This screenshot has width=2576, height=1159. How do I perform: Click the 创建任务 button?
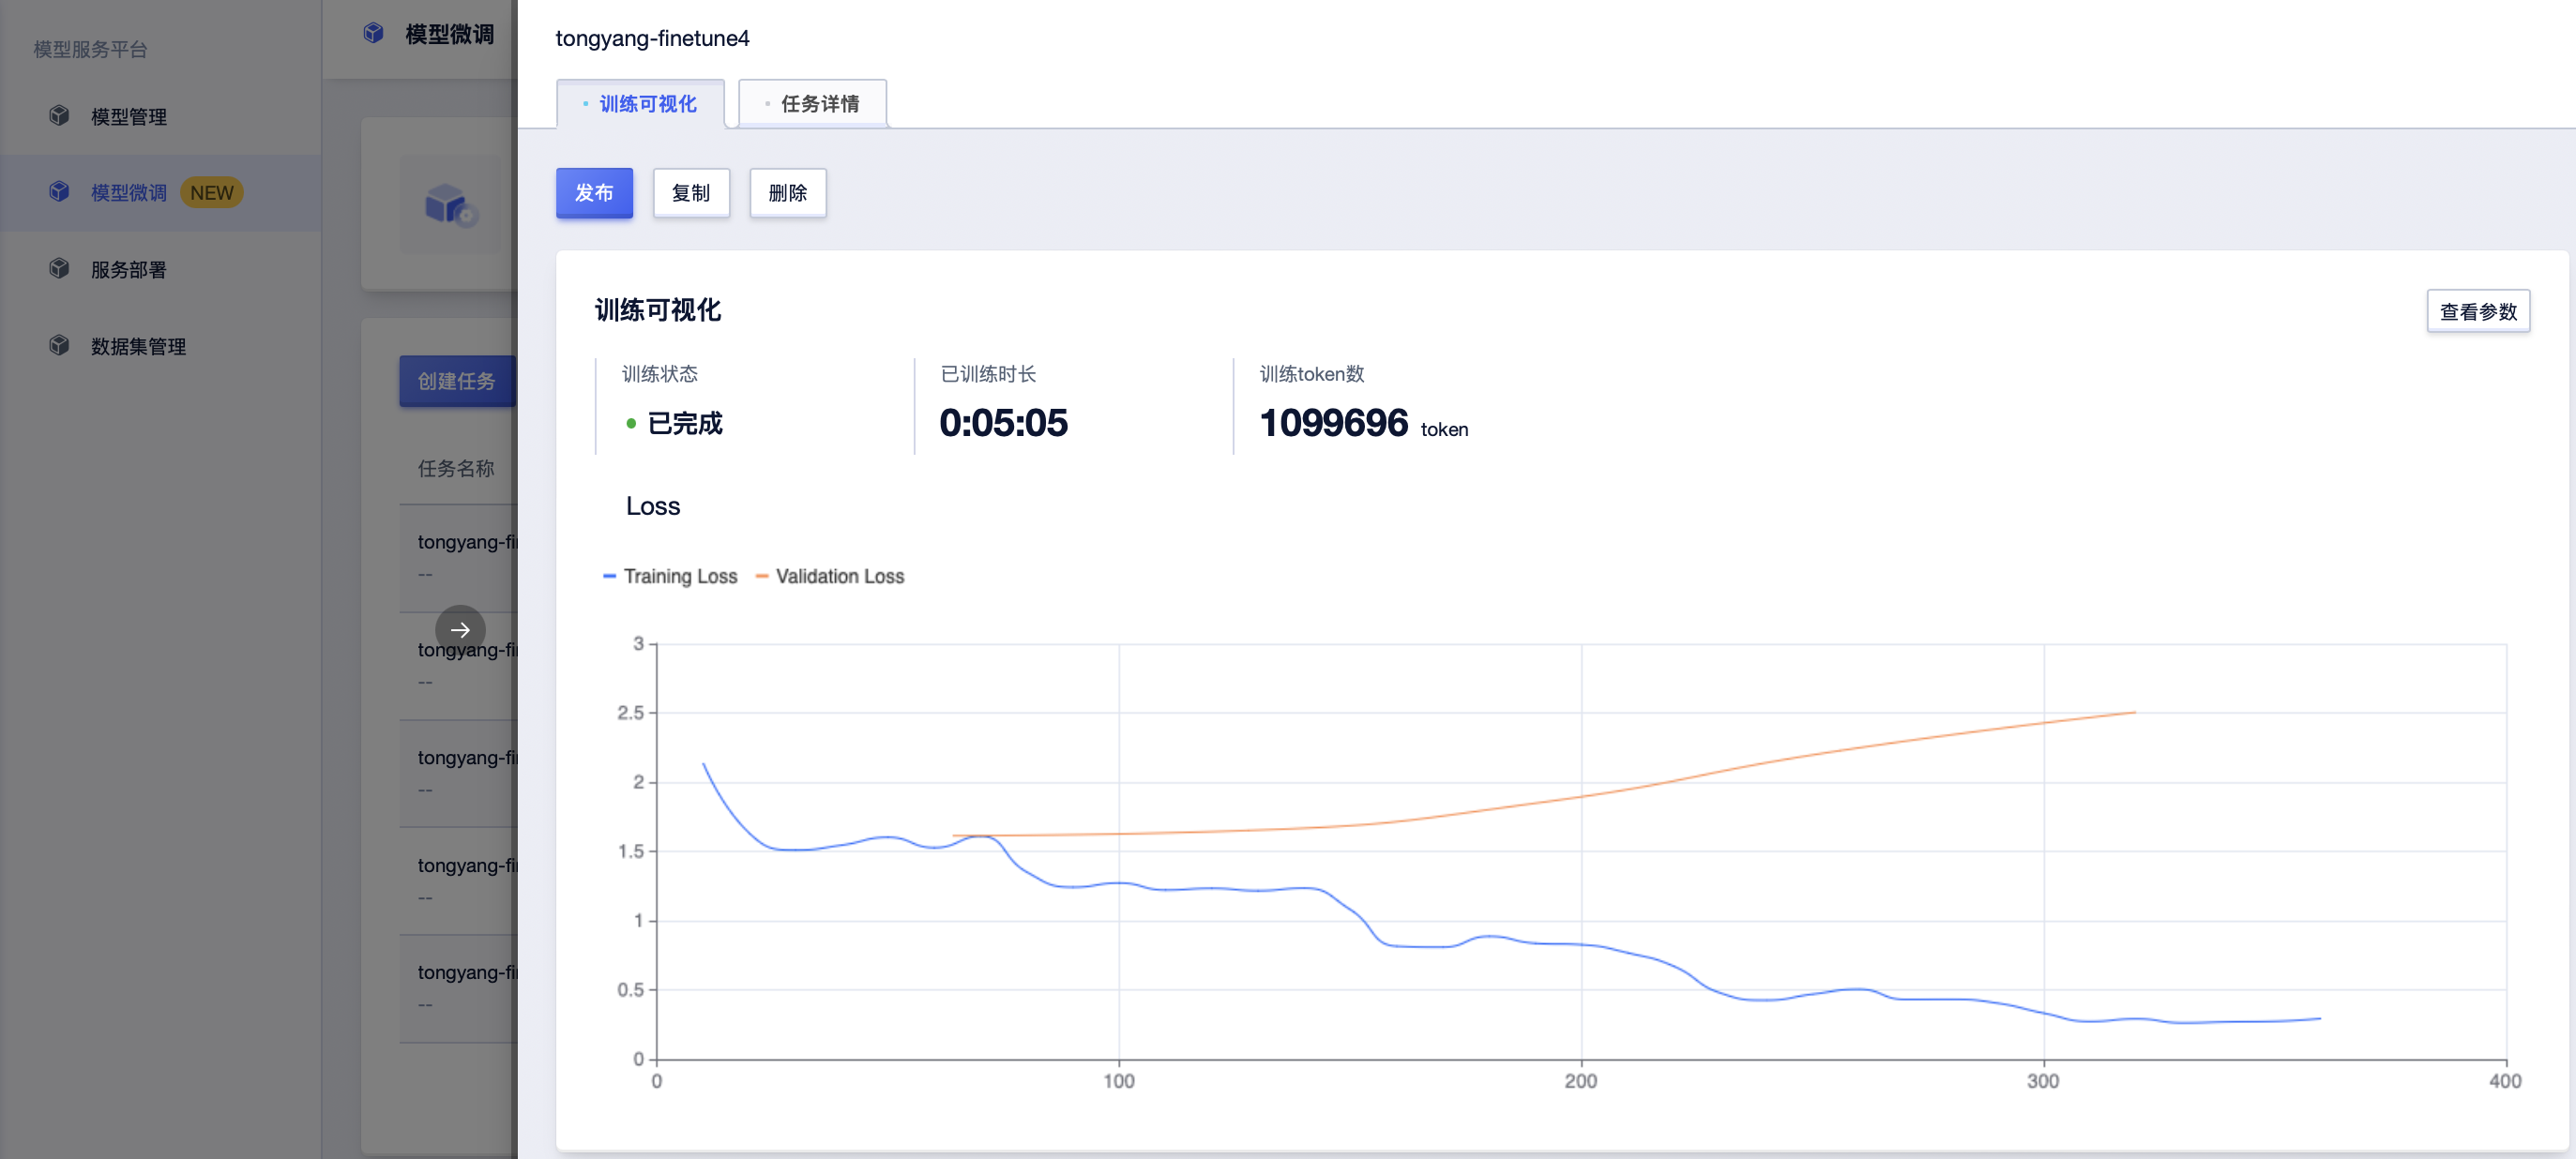pos(457,381)
